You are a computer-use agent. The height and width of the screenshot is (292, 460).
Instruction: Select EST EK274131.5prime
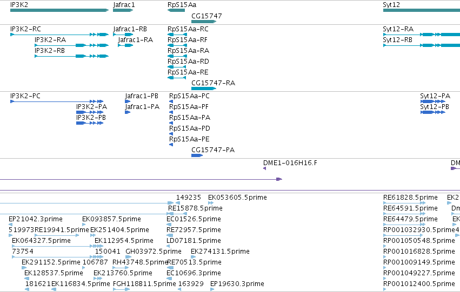tap(193, 257)
